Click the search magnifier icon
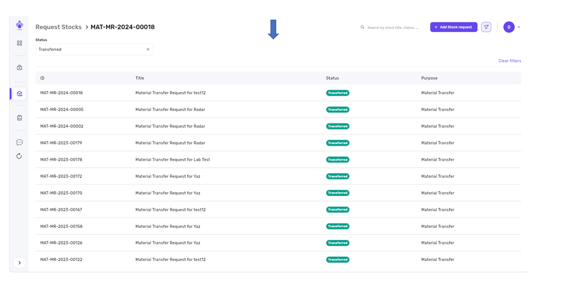 pos(362,27)
